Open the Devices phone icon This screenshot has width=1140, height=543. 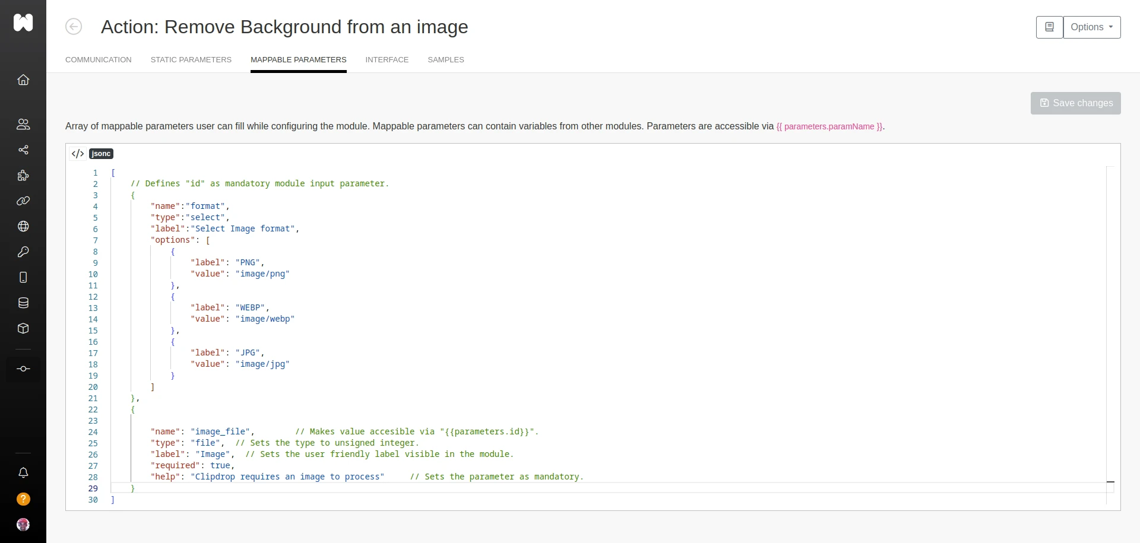[x=23, y=277]
